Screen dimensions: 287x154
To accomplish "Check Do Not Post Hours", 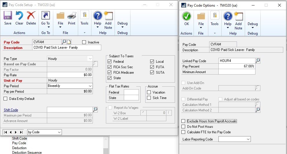I will pos(183,127).
